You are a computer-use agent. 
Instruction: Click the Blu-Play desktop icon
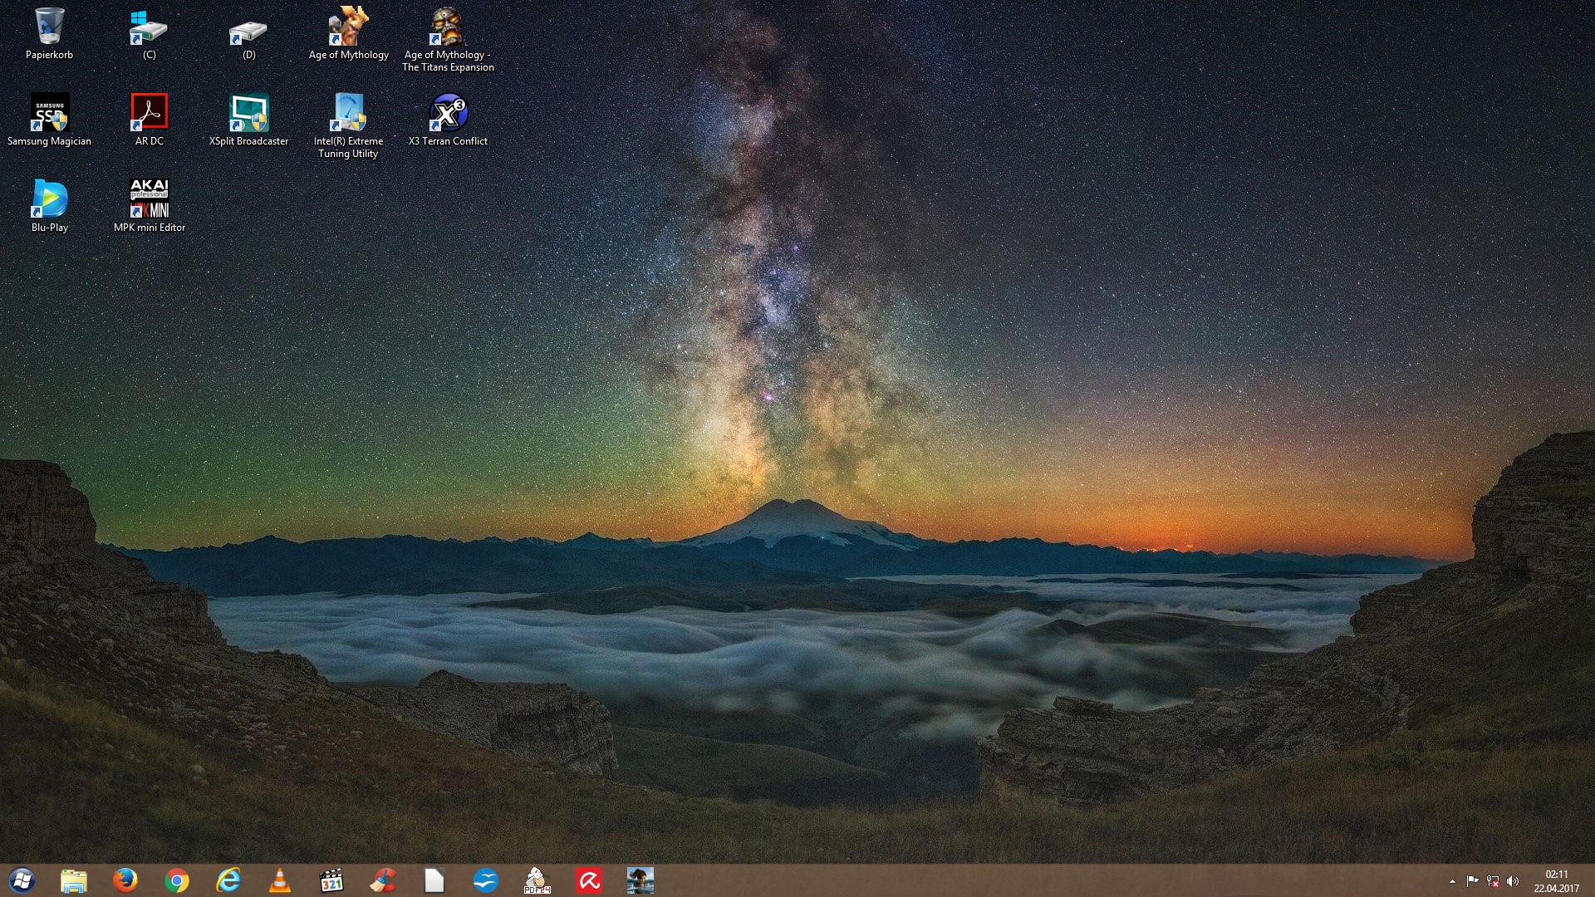pyautogui.click(x=49, y=199)
